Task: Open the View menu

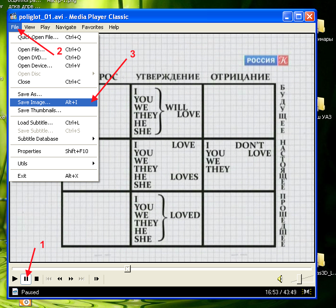Action: (29, 27)
